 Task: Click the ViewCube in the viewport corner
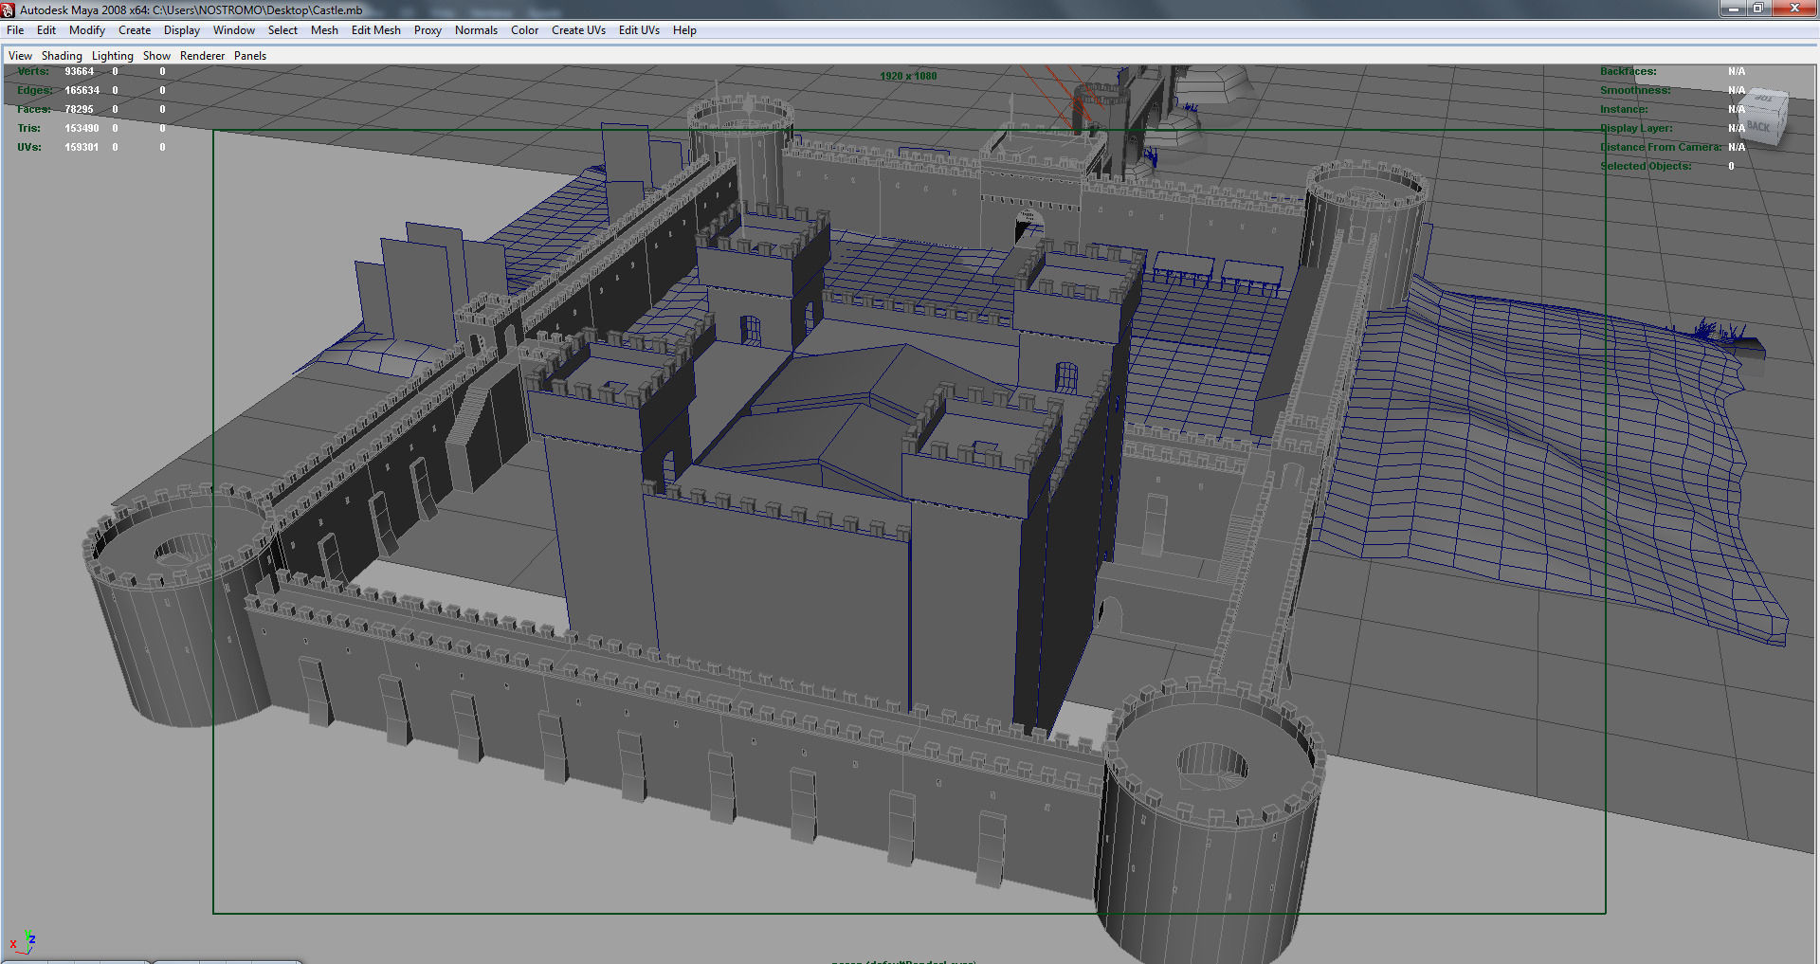[1761, 117]
